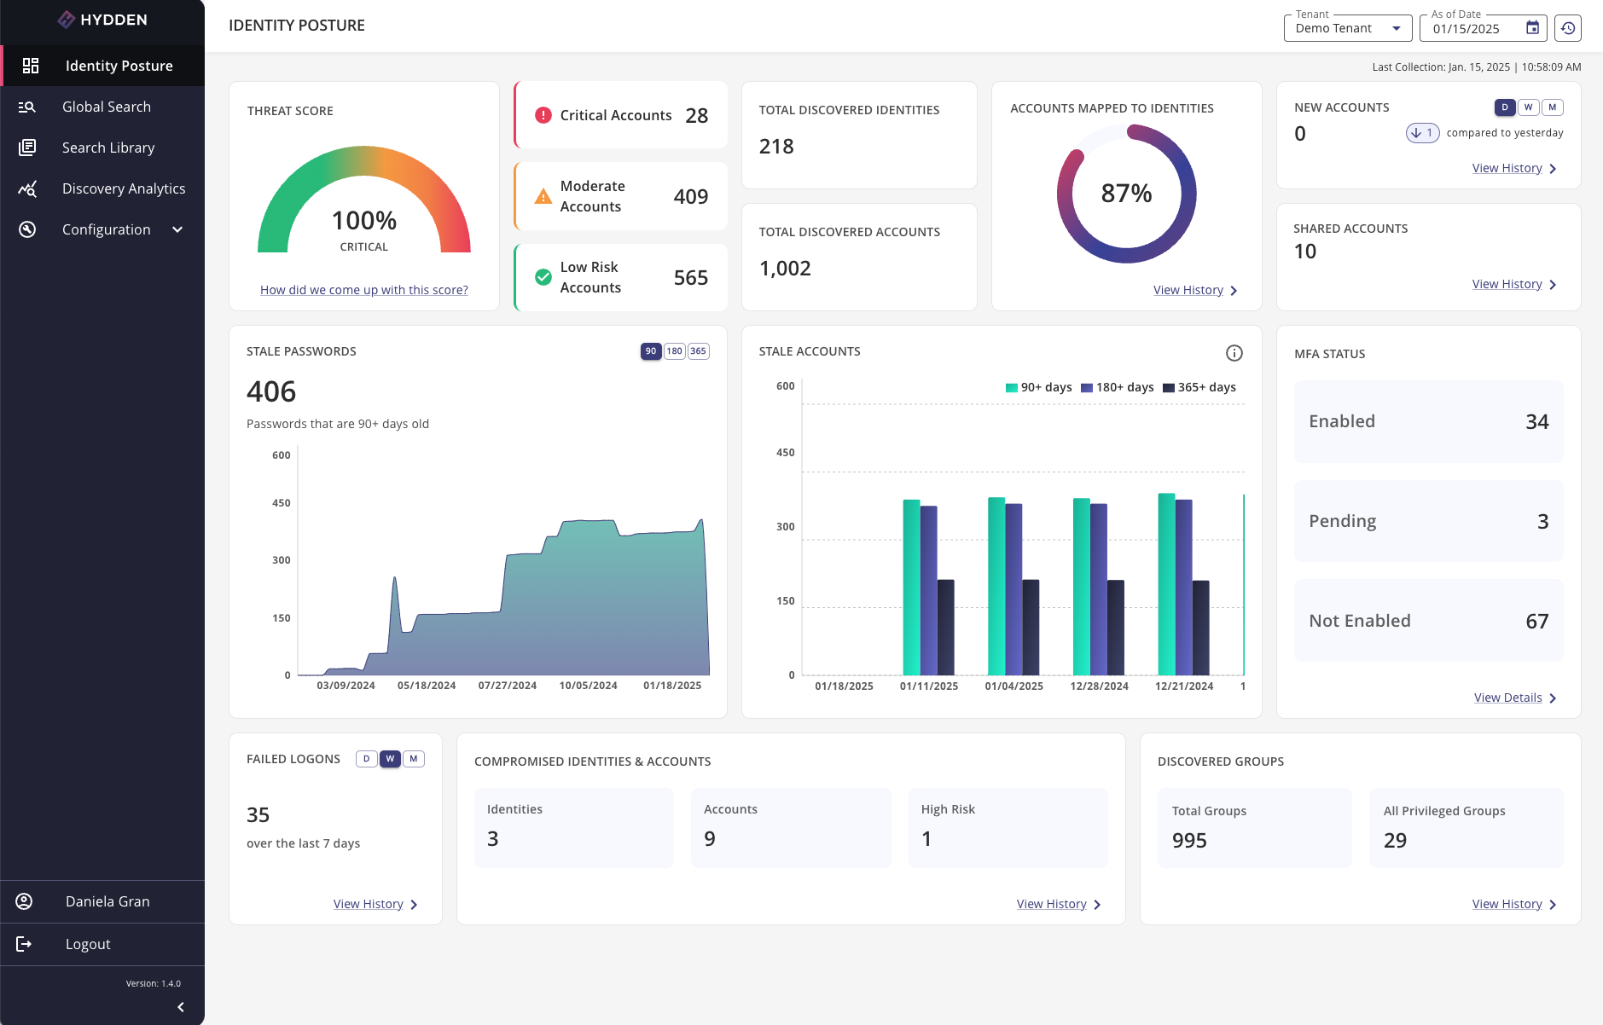This screenshot has height=1025, width=1603.
Task: Open the Tenant dropdown
Action: (x=1347, y=28)
